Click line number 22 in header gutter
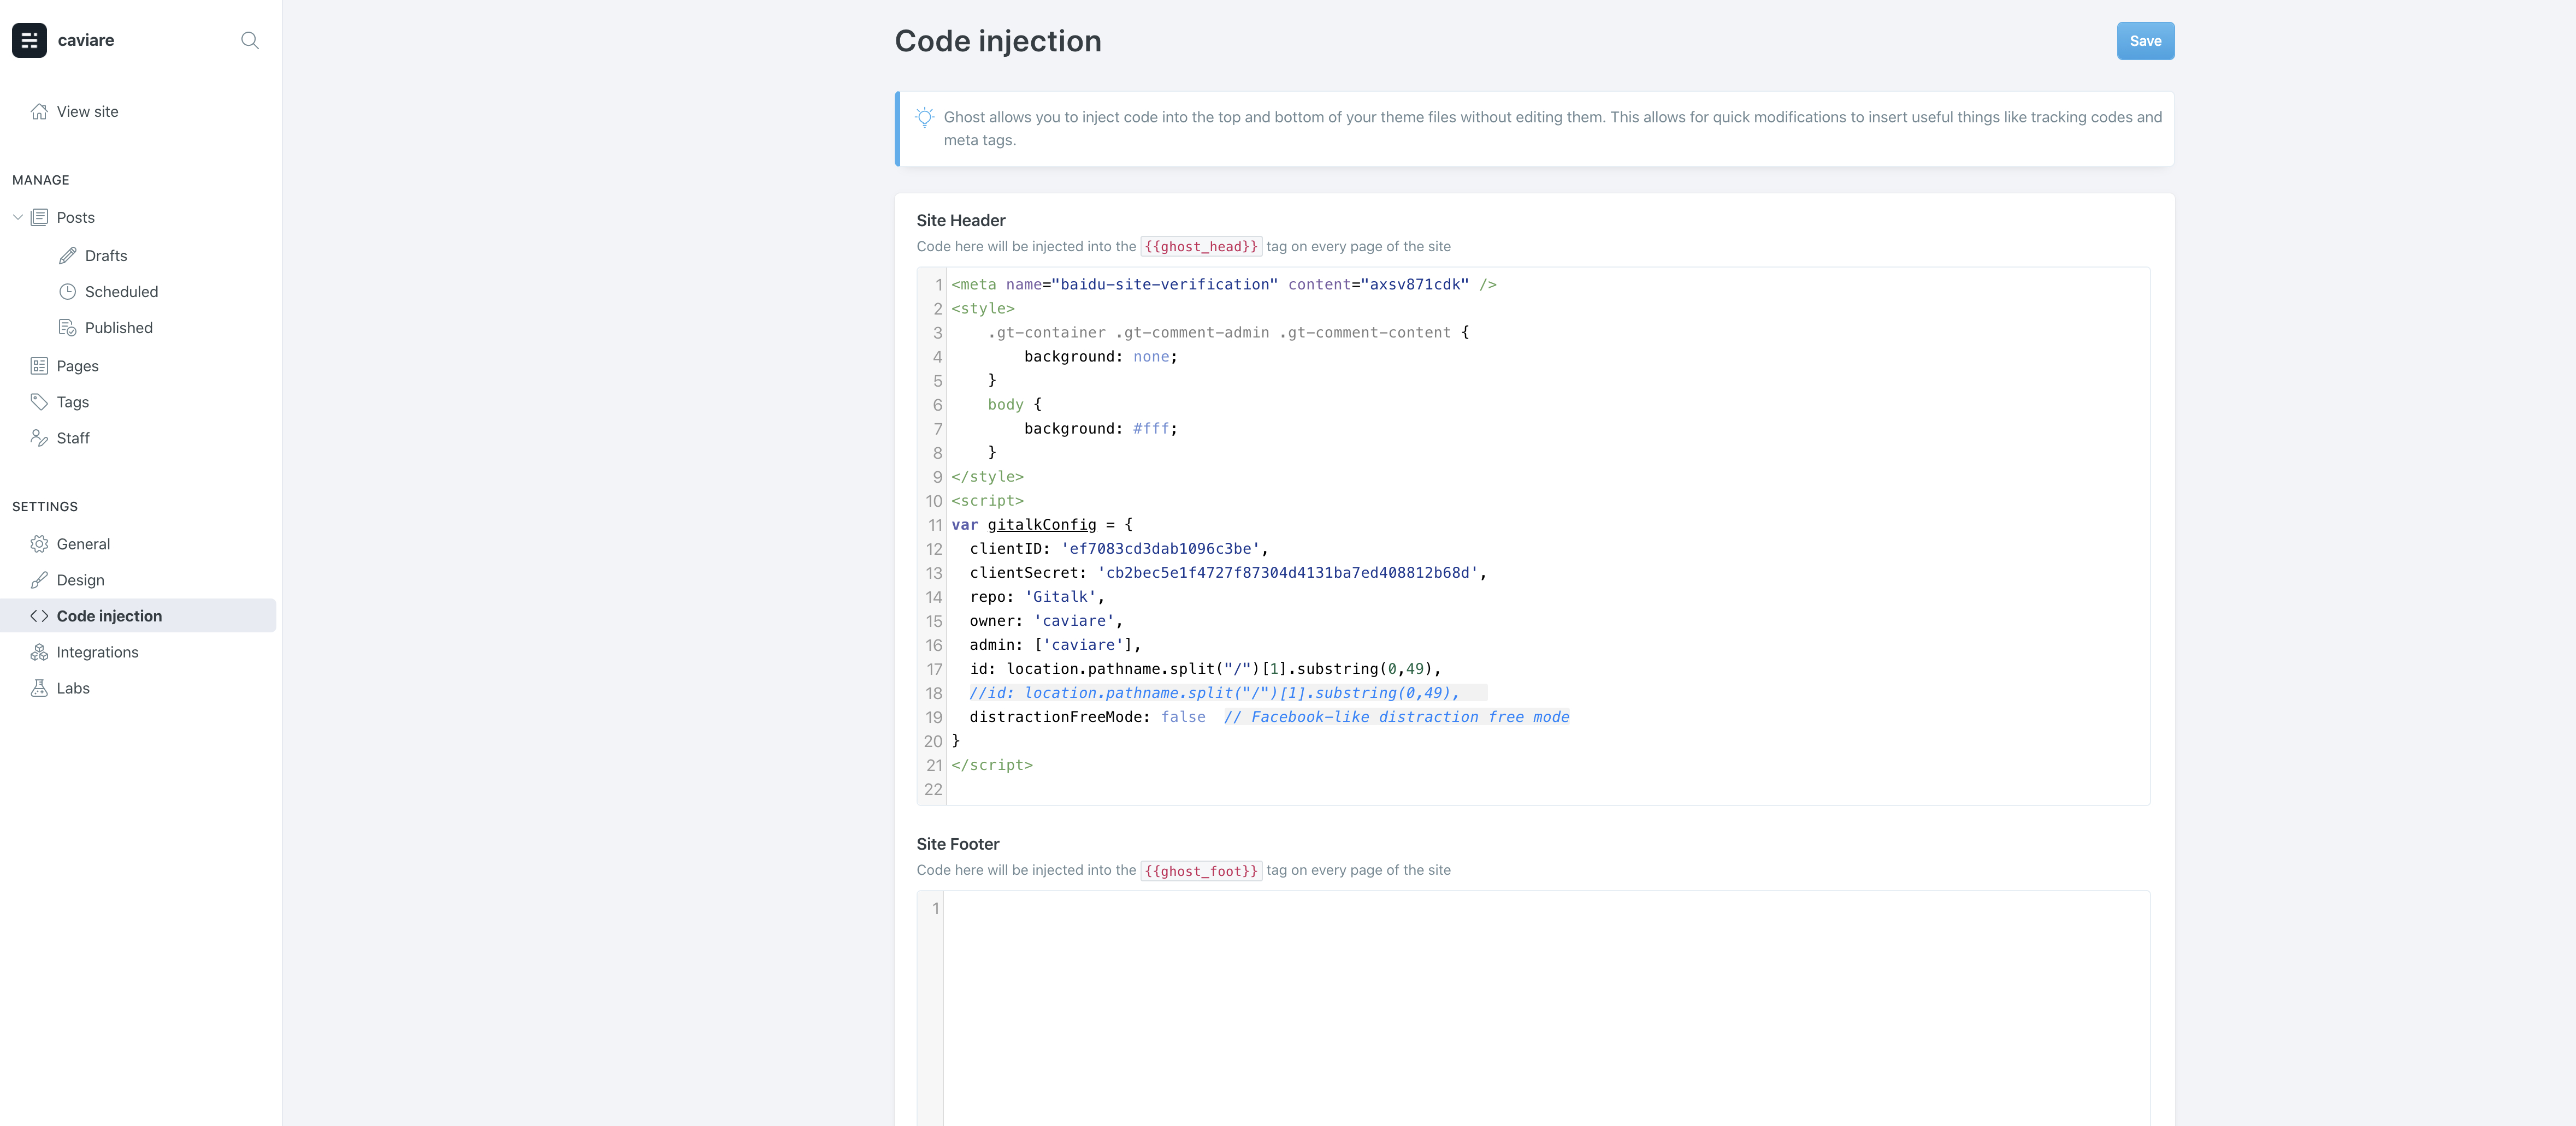This screenshot has width=2576, height=1126. 933,789
